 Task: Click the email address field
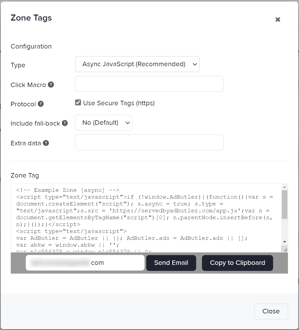(x=85, y=263)
